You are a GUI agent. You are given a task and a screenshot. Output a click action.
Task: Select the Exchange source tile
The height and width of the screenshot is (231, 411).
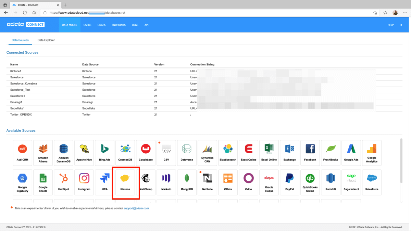[290, 153]
